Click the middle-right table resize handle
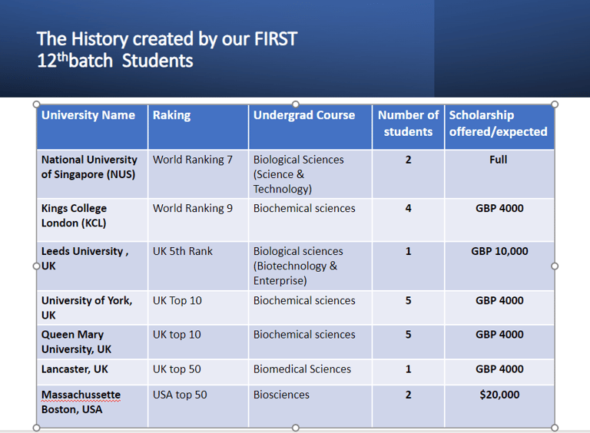Viewport: 590px width, 433px height. click(x=555, y=266)
